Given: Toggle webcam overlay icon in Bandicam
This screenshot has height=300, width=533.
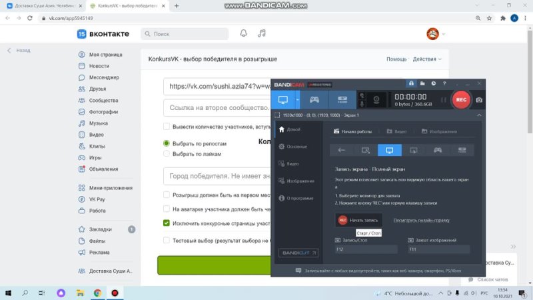Looking at the screenshot, I should (376, 99).
